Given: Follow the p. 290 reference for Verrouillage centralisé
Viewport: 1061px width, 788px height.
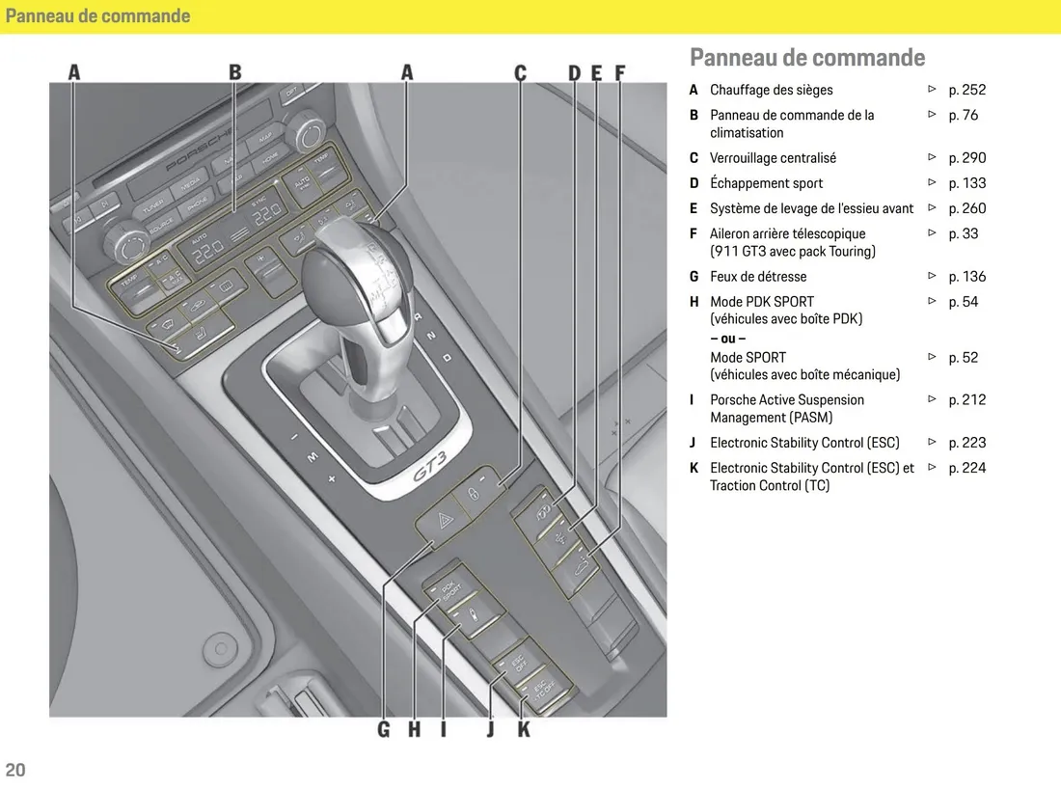Looking at the screenshot, I should pos(966,157).
